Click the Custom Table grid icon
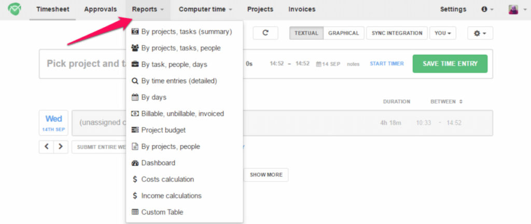The image size is (531, 224). click(135, 212)
